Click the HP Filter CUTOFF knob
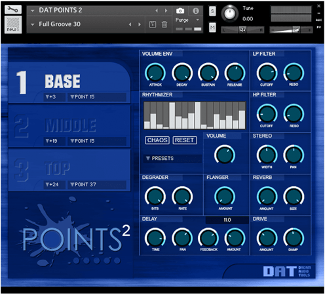This screenshot has height=295, width=325. 267,114
